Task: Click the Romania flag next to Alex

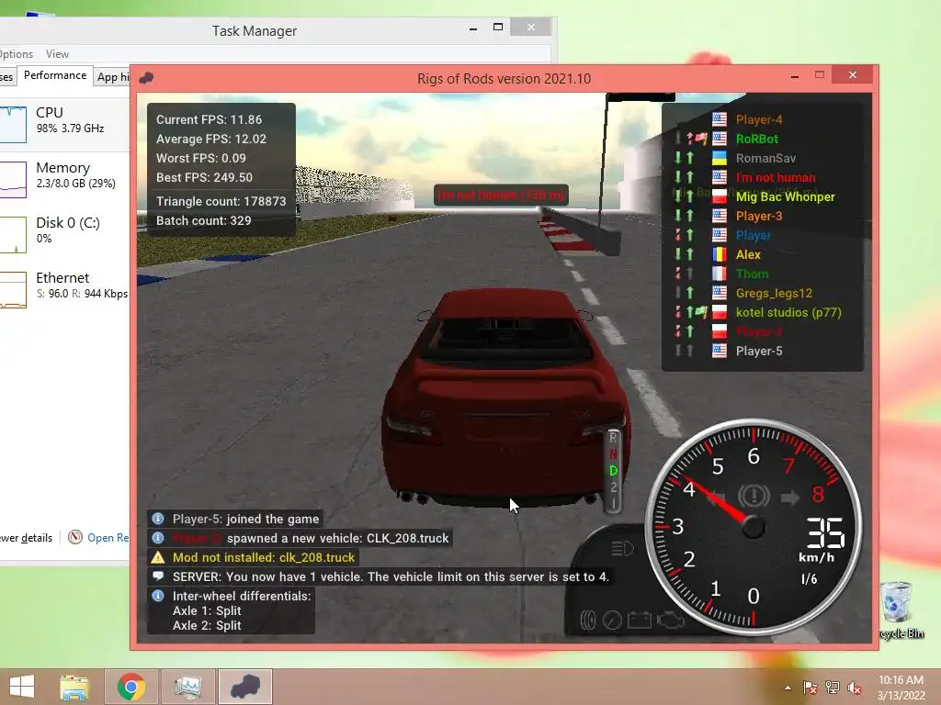Action: 719,254
